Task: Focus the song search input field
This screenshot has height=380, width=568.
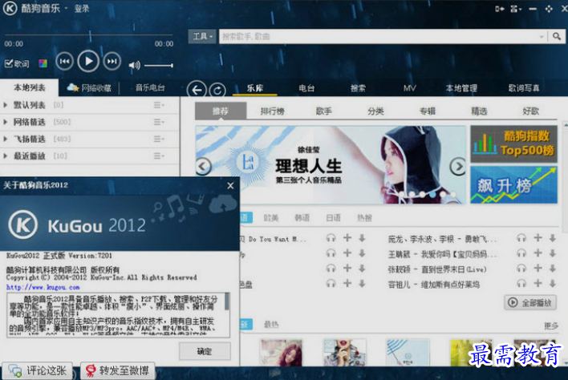Action: tap(379, 37)
